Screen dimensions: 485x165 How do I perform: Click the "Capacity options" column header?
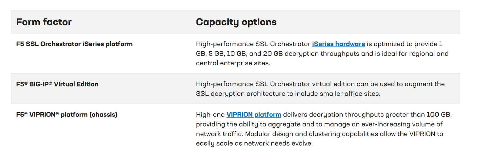[236, 22]
